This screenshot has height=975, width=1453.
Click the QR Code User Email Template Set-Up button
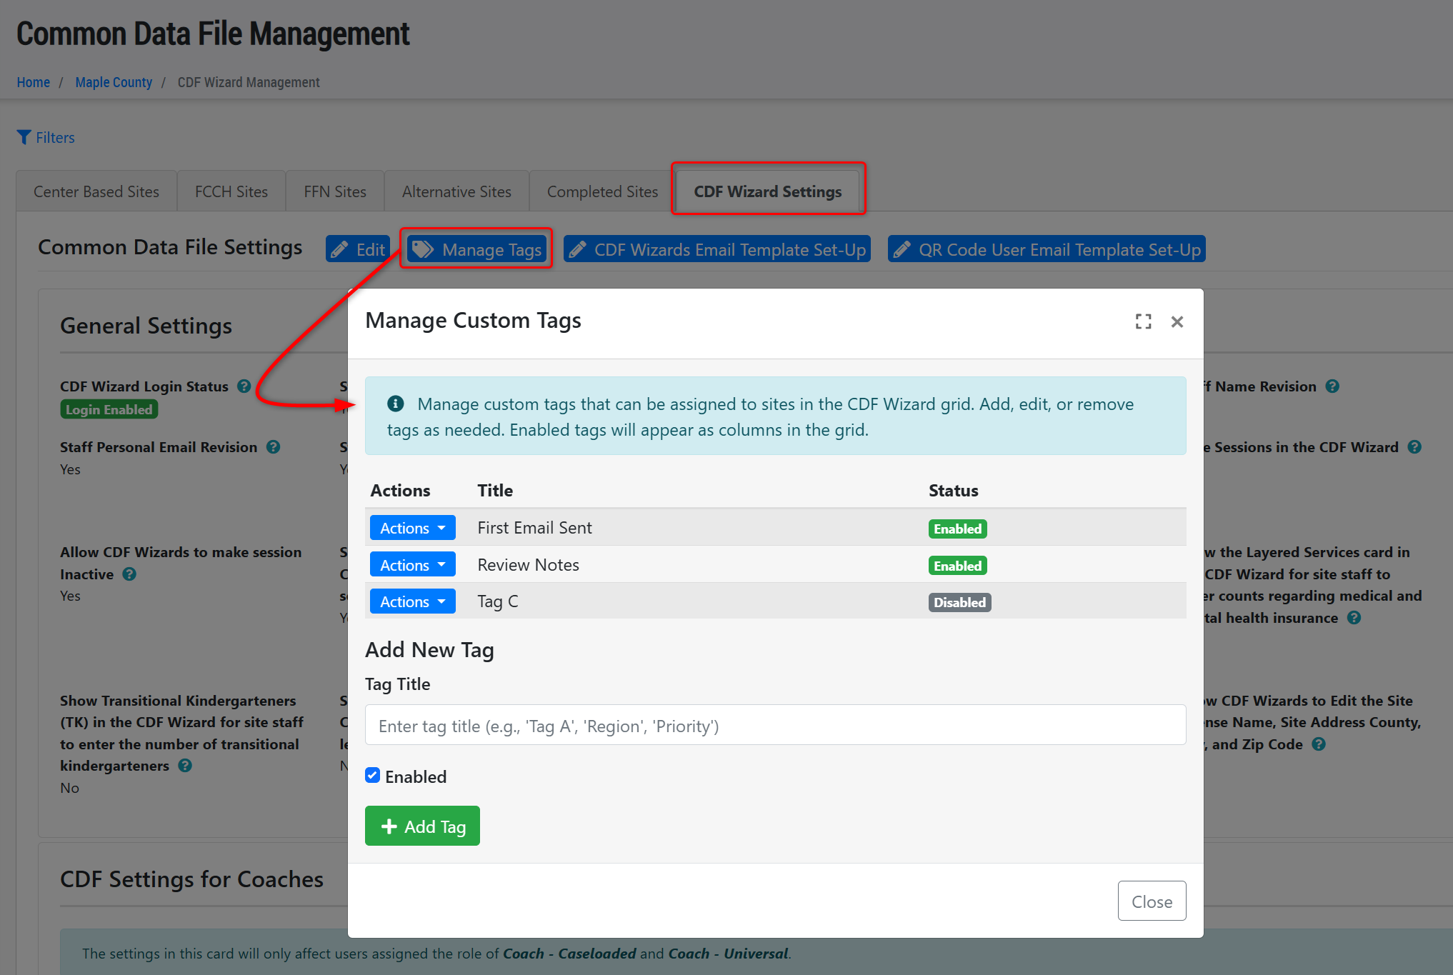pyautogui.click(x=1047, y=249)
